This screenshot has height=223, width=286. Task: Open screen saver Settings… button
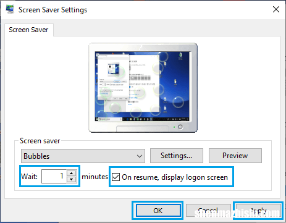177,156
